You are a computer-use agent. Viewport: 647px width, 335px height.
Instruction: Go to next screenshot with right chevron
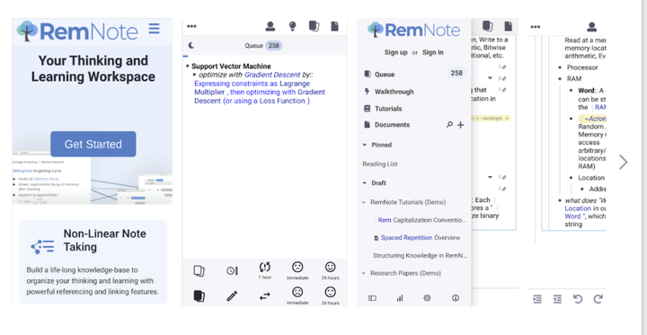[623, 163]
